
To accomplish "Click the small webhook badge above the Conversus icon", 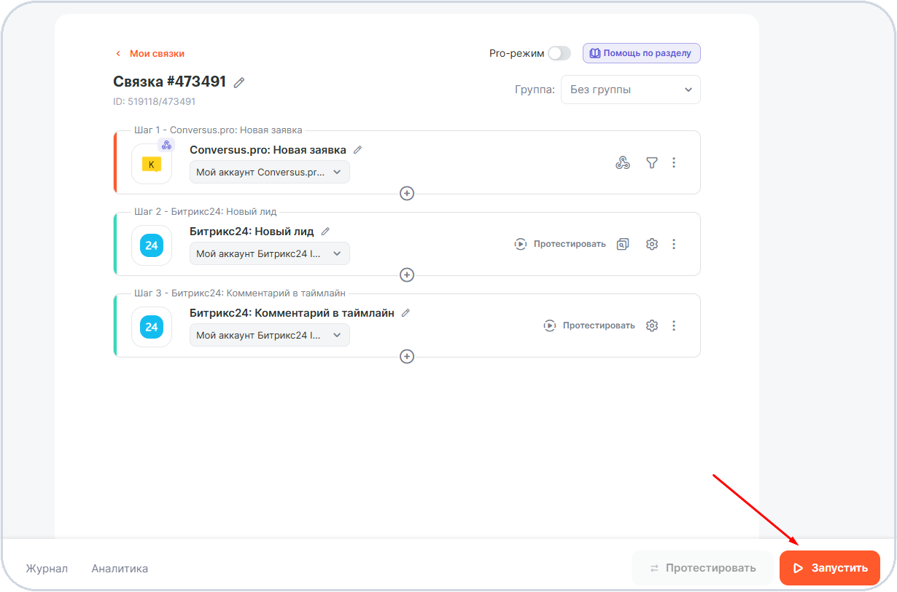I will tap(166, 145).
